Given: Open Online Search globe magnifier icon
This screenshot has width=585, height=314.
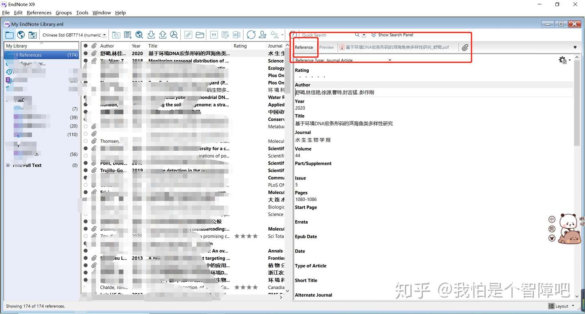Looking at the screenshot, I should pyautogui.click(x=139, y=35).
